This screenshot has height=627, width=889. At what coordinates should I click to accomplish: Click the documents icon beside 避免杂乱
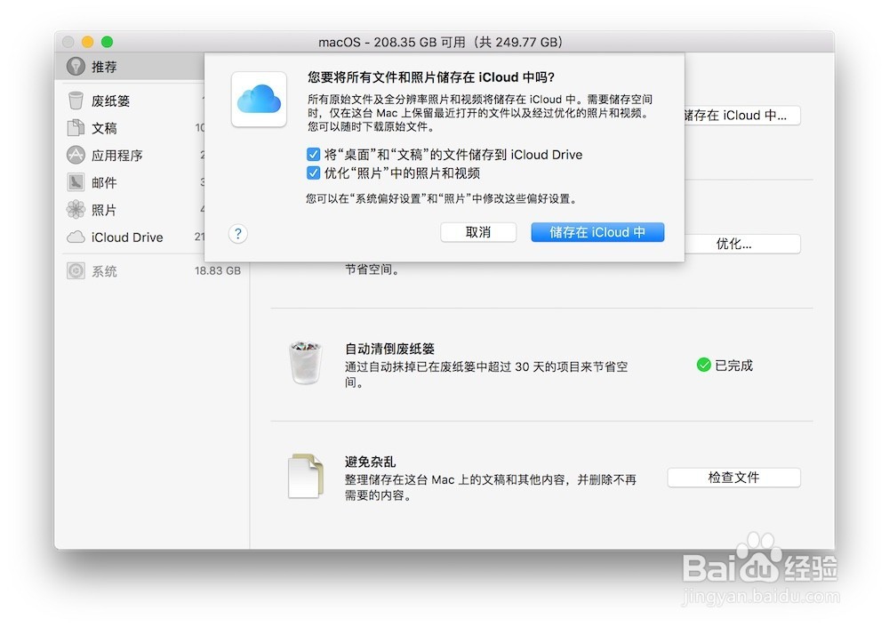(x=306, y=476)
